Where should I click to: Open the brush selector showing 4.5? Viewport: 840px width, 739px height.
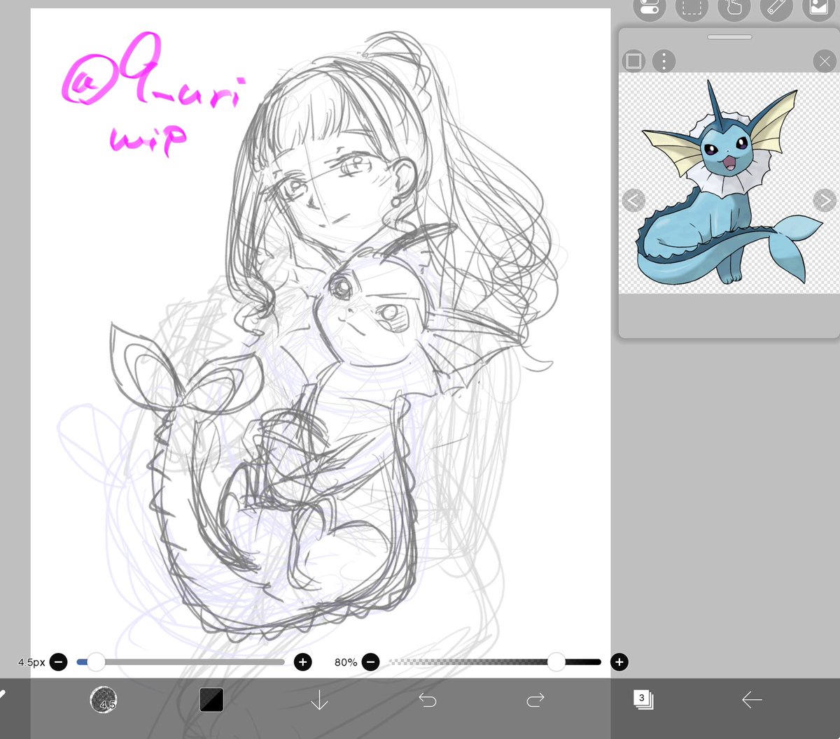(x=104, y=699)
